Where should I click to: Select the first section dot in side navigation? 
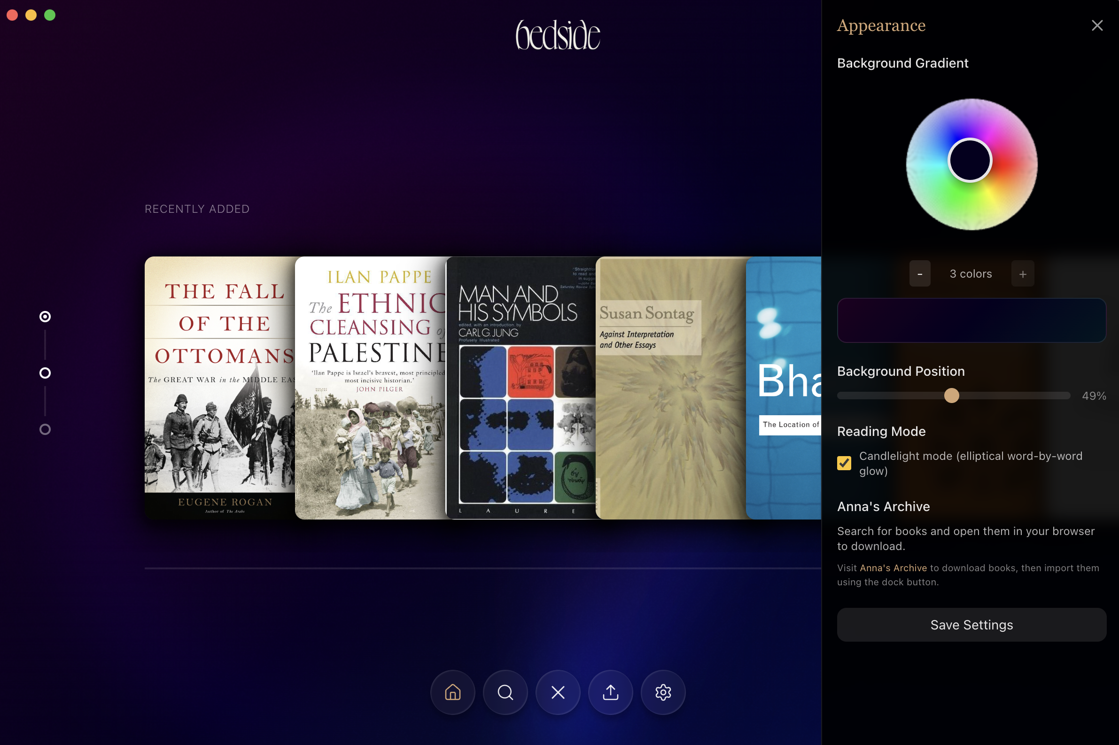pyautogui.click(x=45, y=317)
